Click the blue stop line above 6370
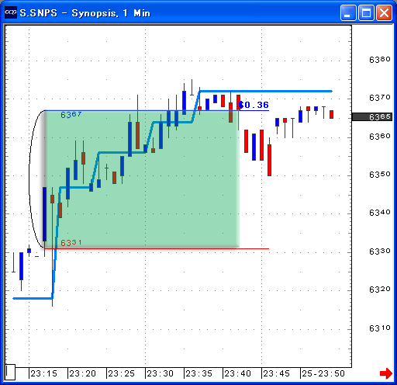The image size is (397, 385). pyautogui.click(x=266, y=91)
